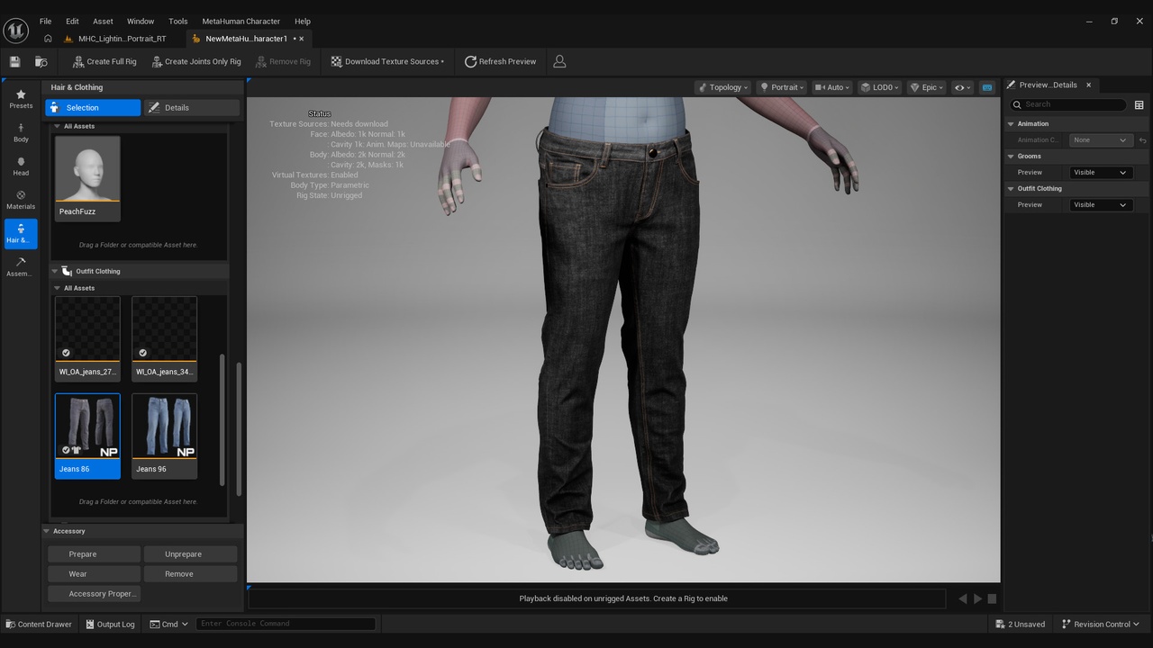
Task: Open the File menu
Action: coord(45,21)
